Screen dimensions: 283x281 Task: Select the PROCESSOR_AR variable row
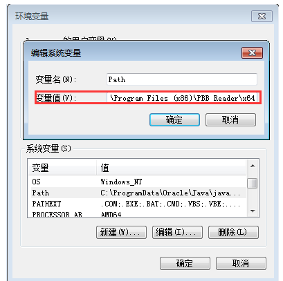[x=137, y=214]
